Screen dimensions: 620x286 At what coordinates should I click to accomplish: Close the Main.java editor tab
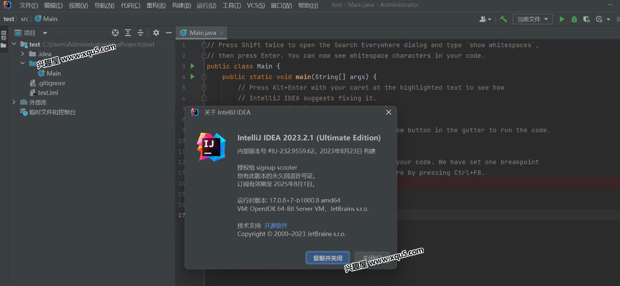click(x=222, y=33)
